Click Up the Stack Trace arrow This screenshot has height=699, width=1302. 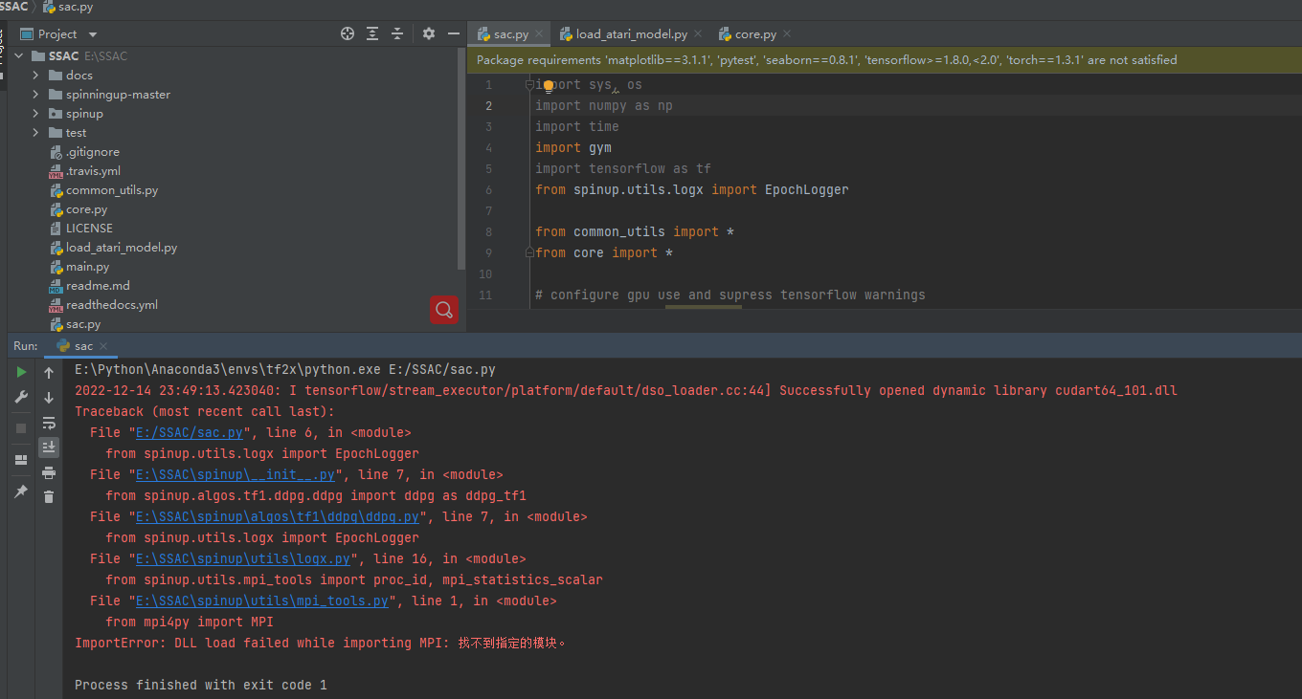point(49,373)
